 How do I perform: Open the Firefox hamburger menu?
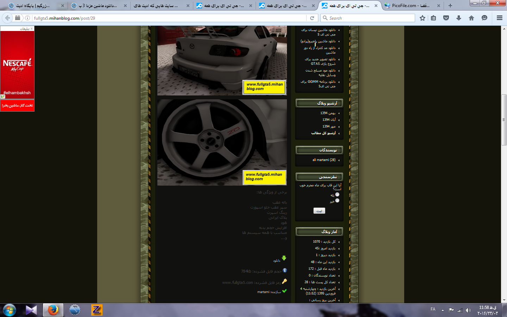click(499, 18)
